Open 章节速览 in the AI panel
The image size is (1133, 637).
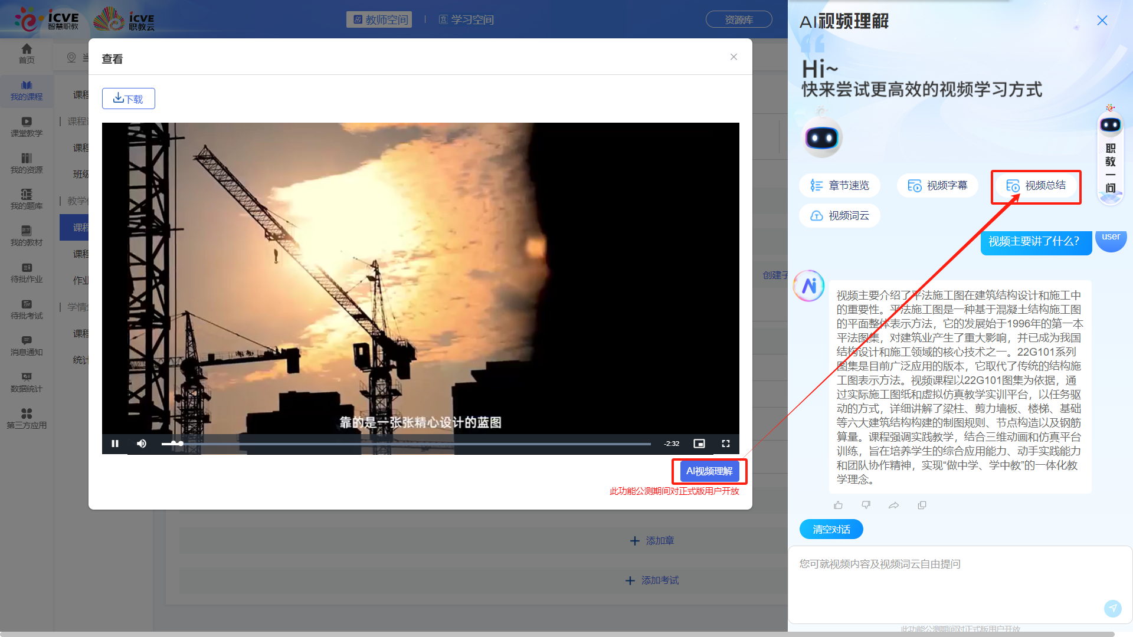pyautogui.click(x=840, y=185)
